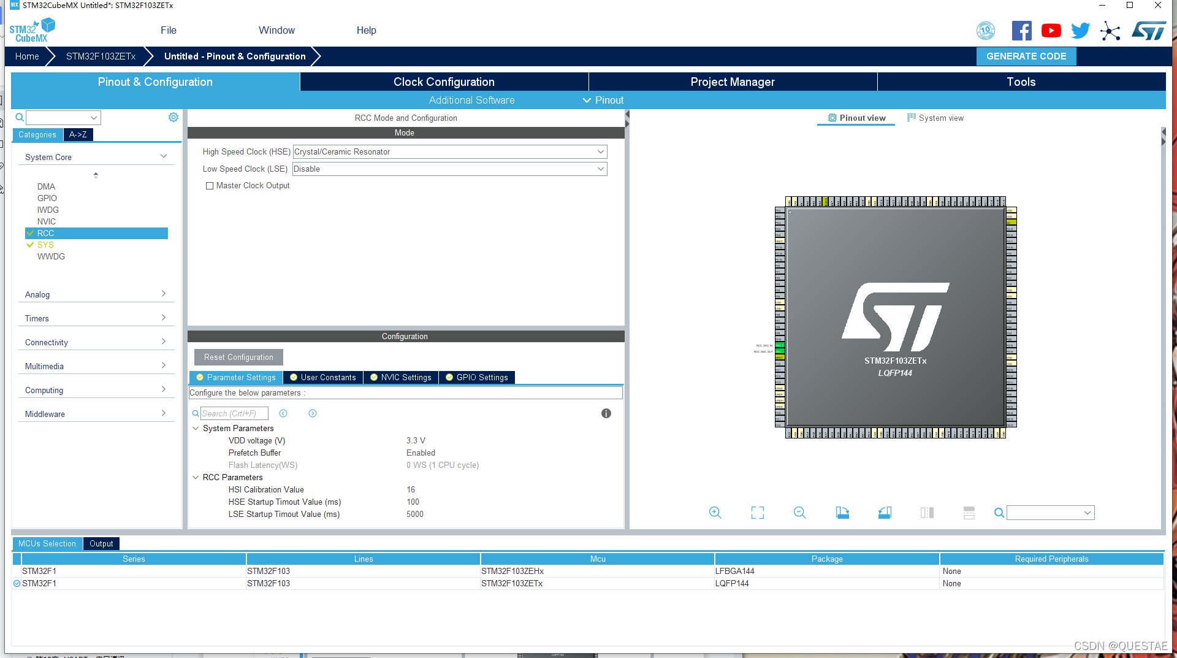Click the ST logo in header
This screenshot has width=1177, height=658.
1149,31
